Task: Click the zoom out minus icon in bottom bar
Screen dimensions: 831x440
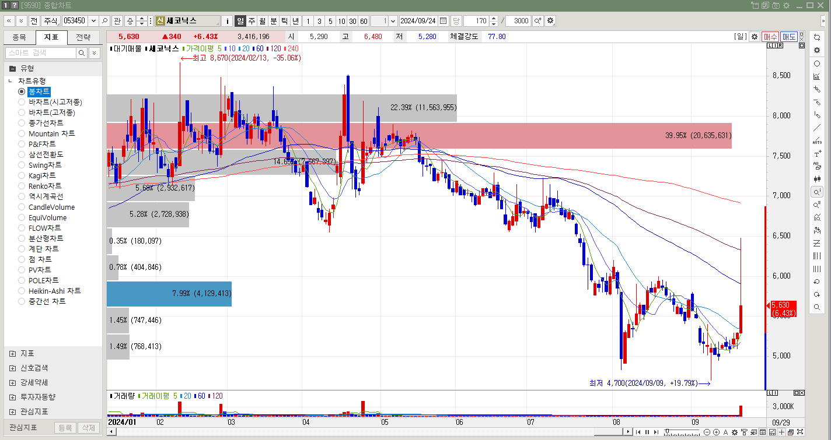Action: point(707,432)
